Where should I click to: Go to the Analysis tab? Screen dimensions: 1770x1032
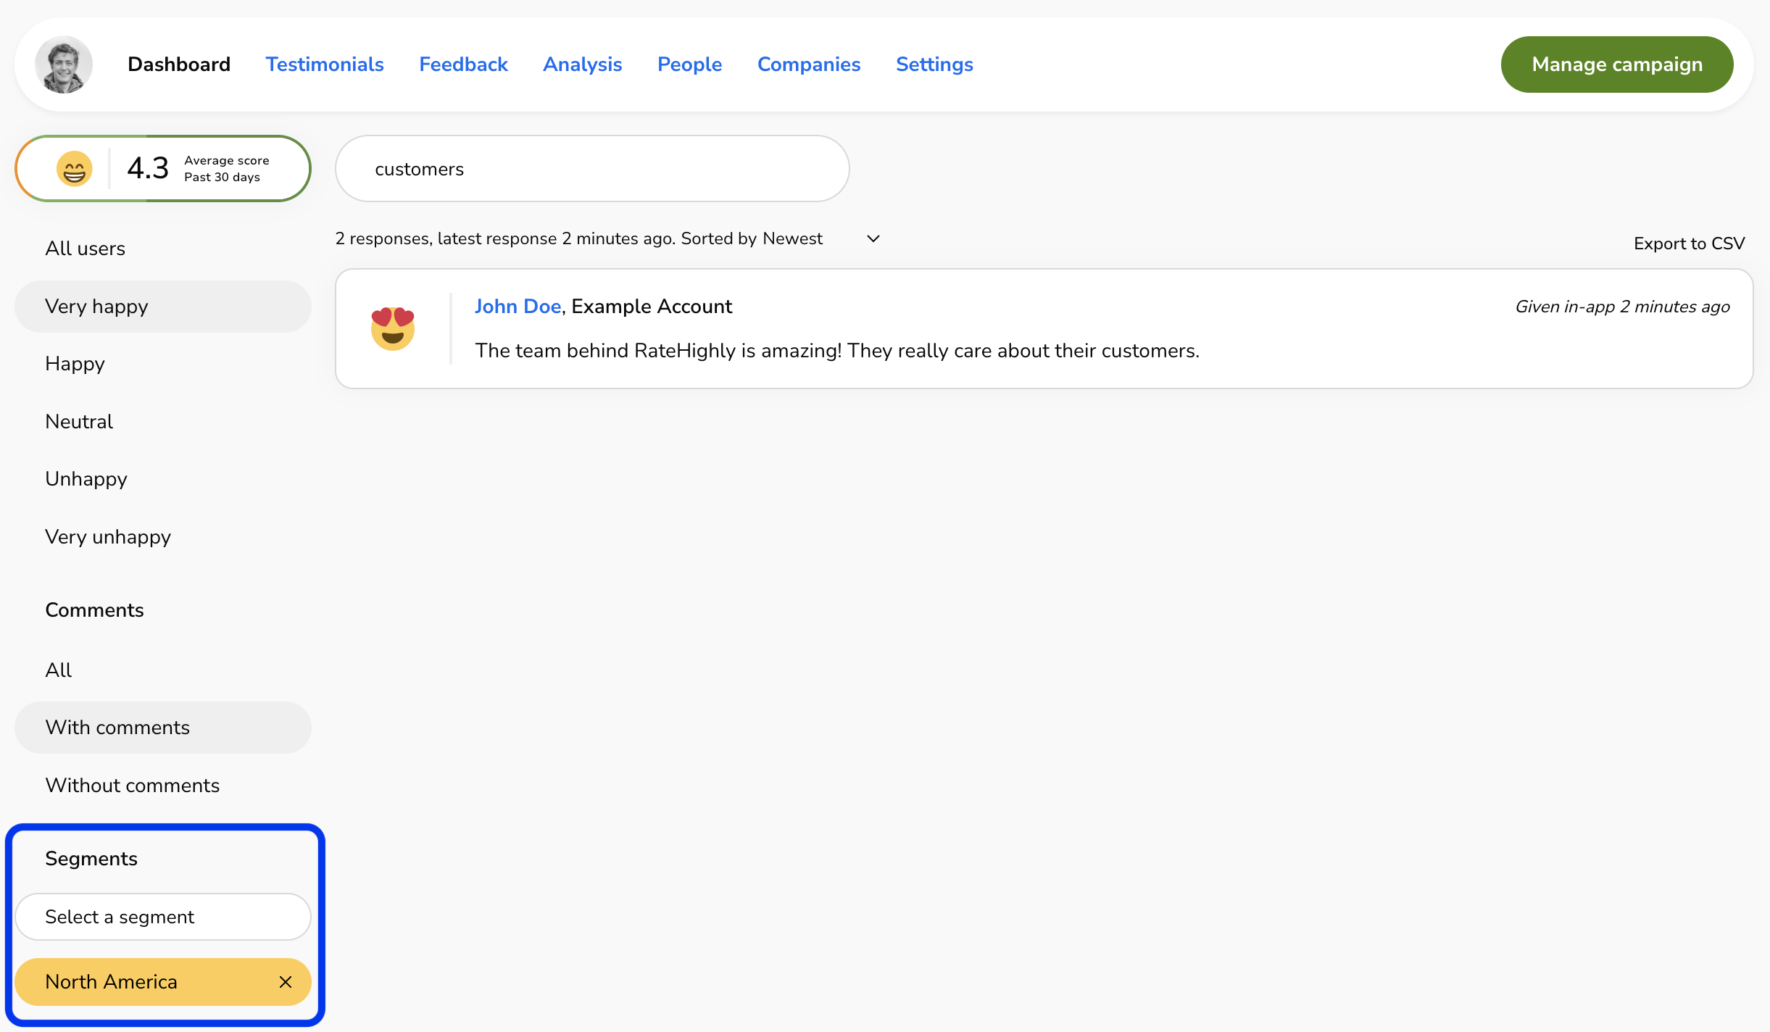[582, 64]
